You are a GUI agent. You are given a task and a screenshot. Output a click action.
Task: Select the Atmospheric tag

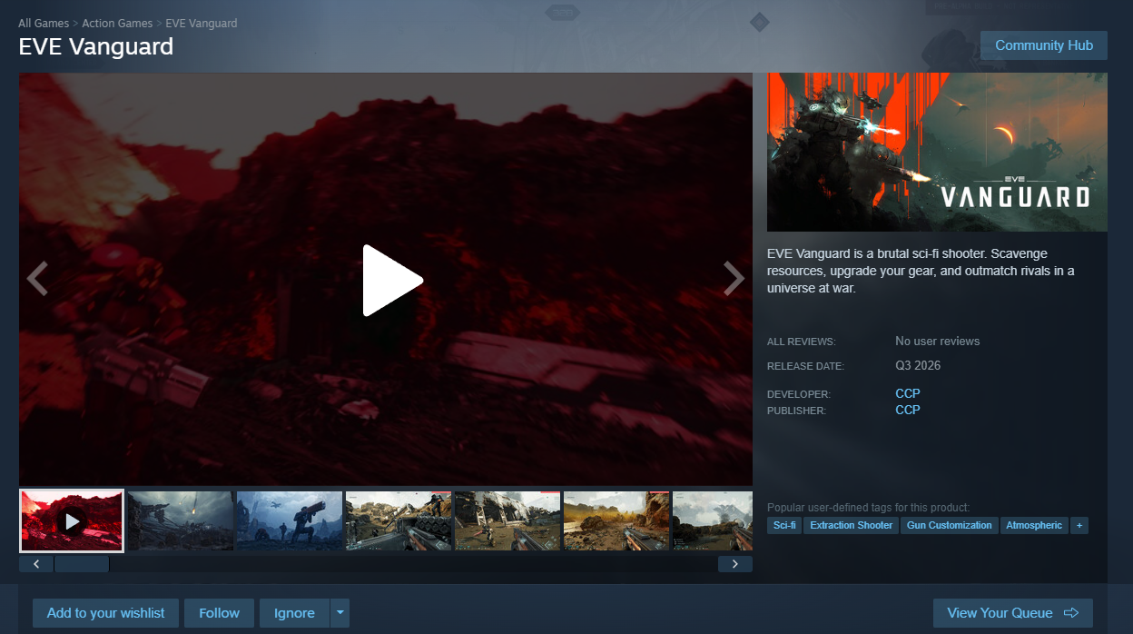pyautogui.click(x=1034, y=525)
